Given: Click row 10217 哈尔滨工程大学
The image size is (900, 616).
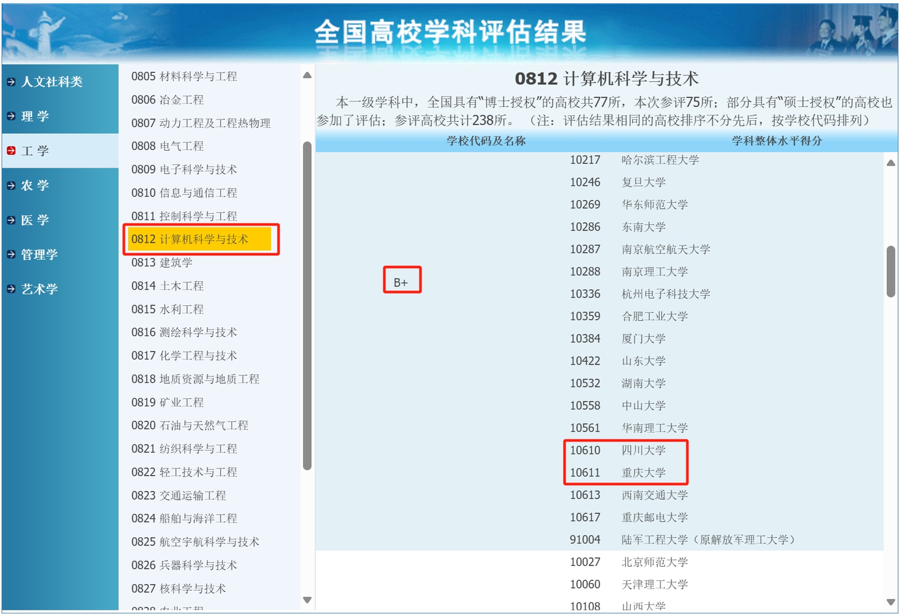Looking at the screenshot, I should click(x=634, y=160).
